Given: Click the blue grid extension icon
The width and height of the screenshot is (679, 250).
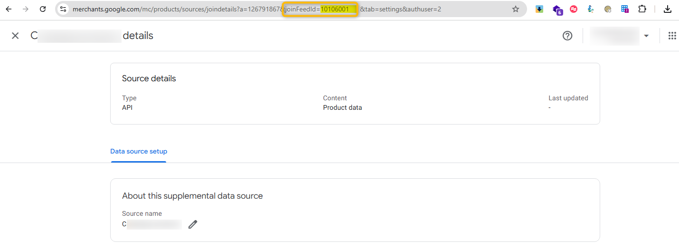Looking at the screenshot, I should (x=625, y=9).
